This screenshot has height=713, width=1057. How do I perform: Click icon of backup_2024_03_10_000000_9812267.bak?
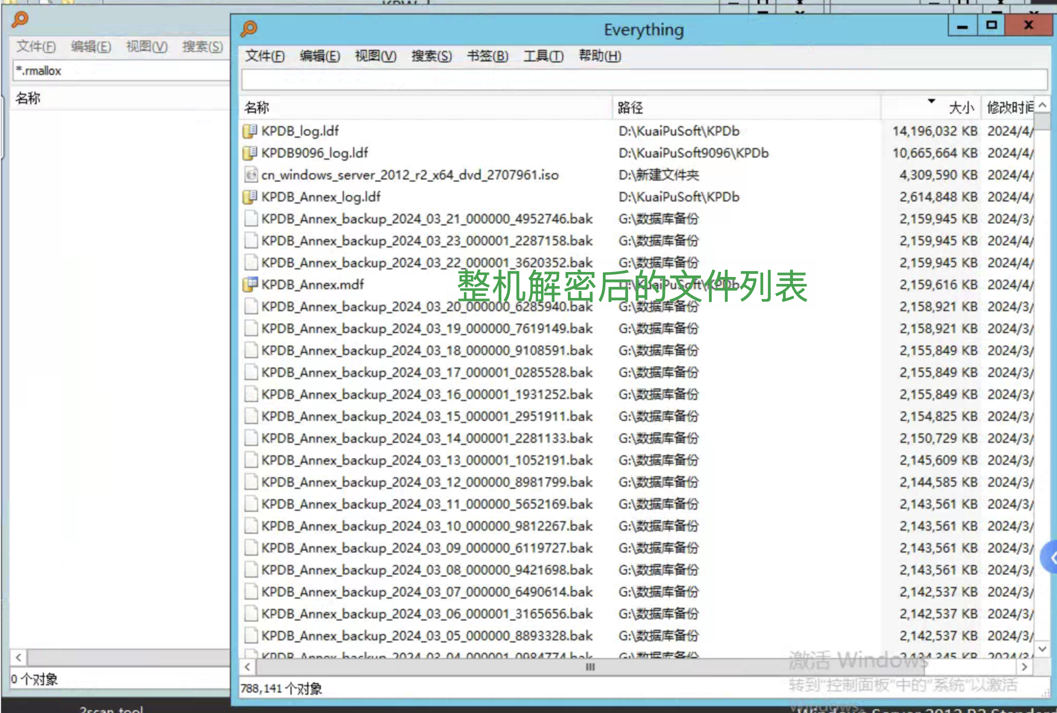251,526
